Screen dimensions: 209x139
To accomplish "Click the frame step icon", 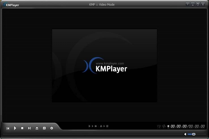I will (89, 126).
